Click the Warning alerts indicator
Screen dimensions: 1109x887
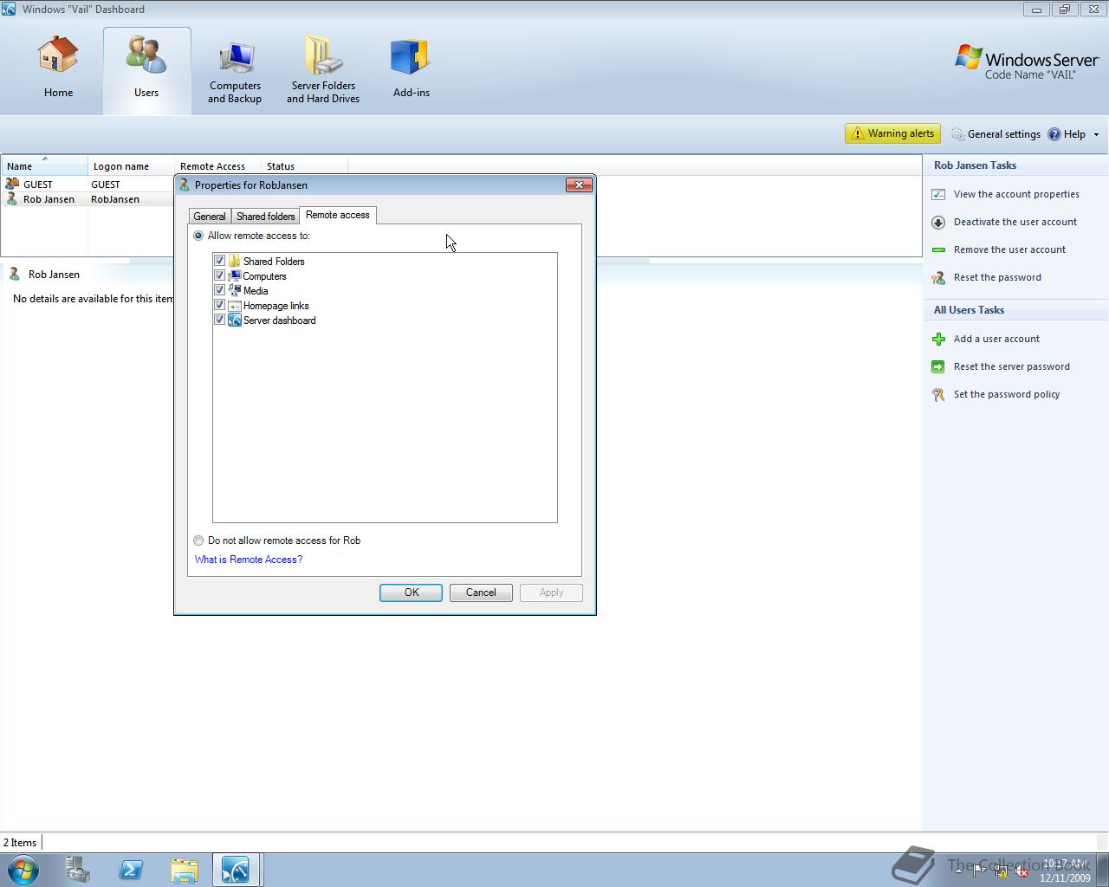pos(892,133)
